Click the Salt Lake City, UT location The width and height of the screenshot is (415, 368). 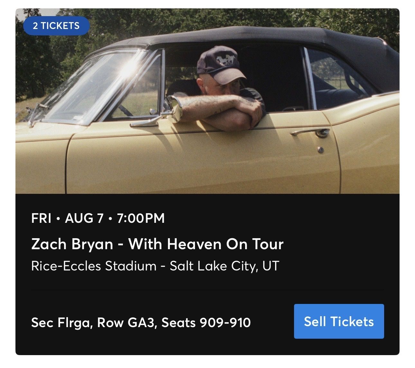coord(224,266)
